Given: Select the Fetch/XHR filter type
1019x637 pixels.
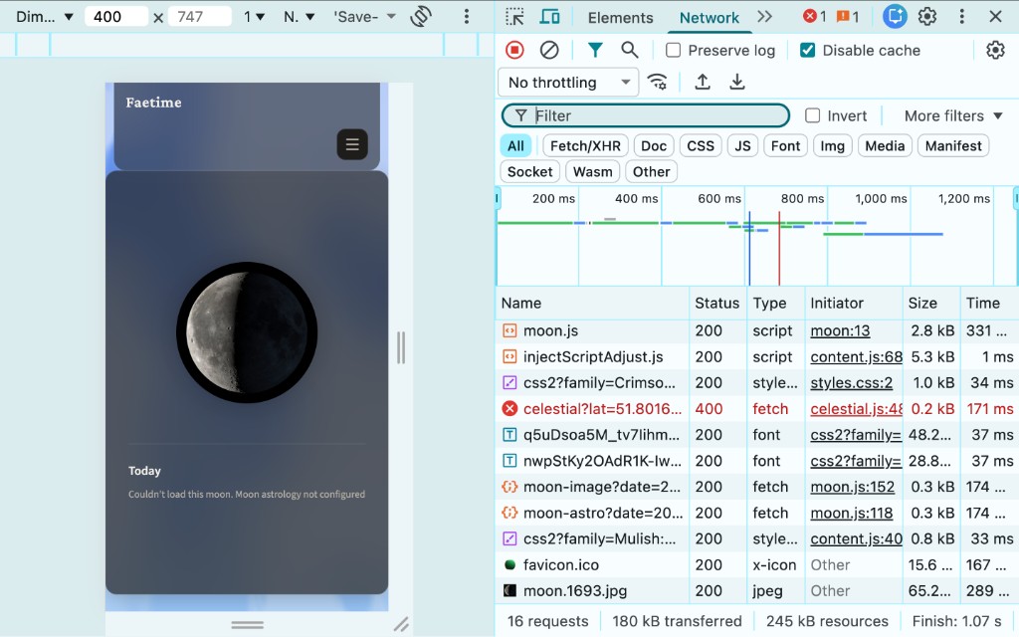Looking at the screenshot, I should pyautogui.click(x=585, y=145).
